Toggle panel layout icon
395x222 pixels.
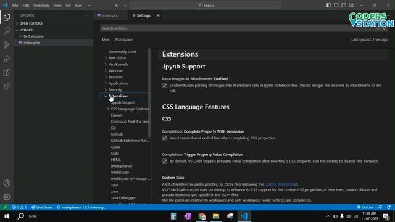pos(336,6)
